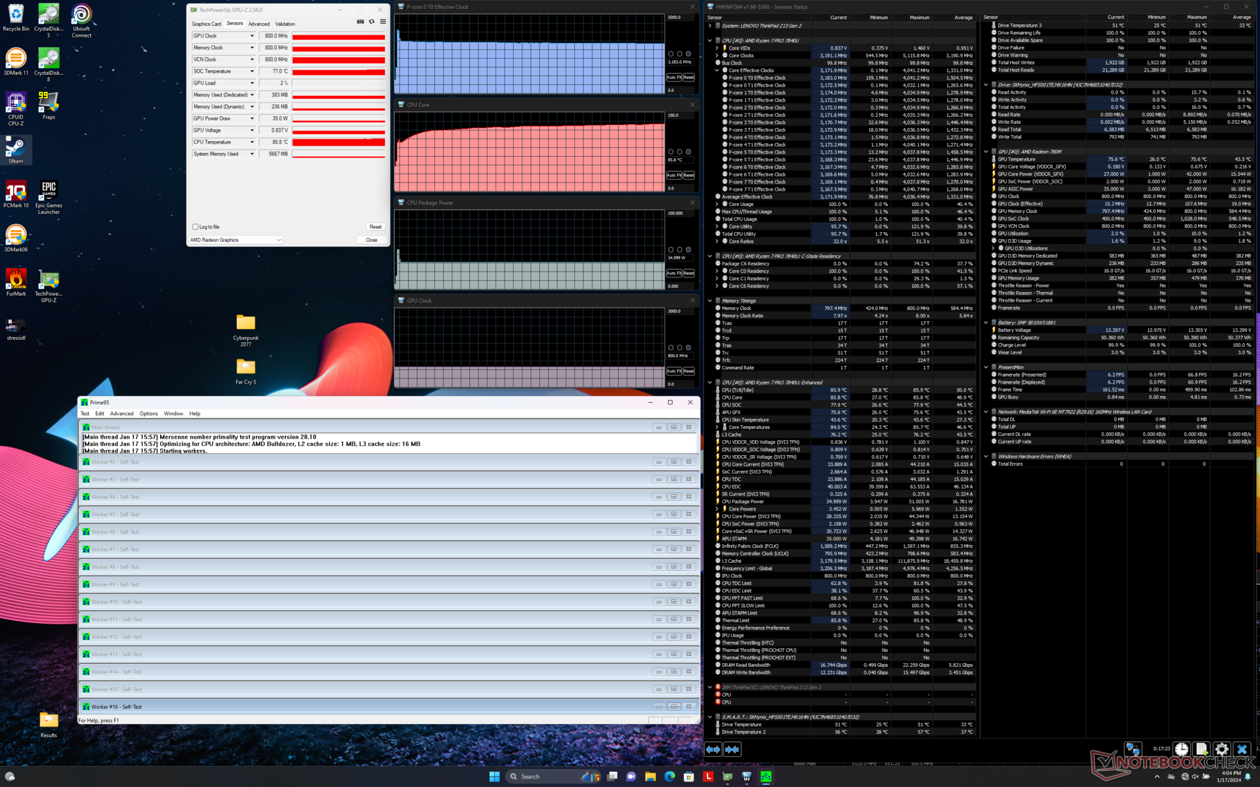Select first radio circle in CPU Core graph

click(671, 152)
